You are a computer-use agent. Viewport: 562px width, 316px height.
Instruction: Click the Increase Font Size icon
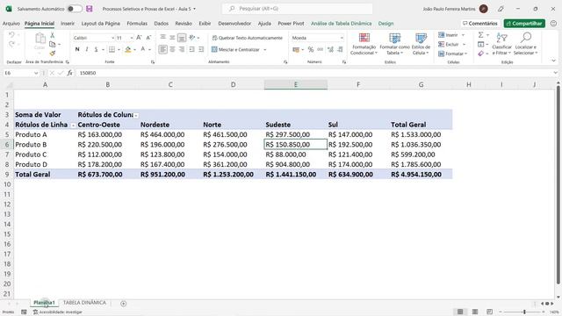[139, 38]
